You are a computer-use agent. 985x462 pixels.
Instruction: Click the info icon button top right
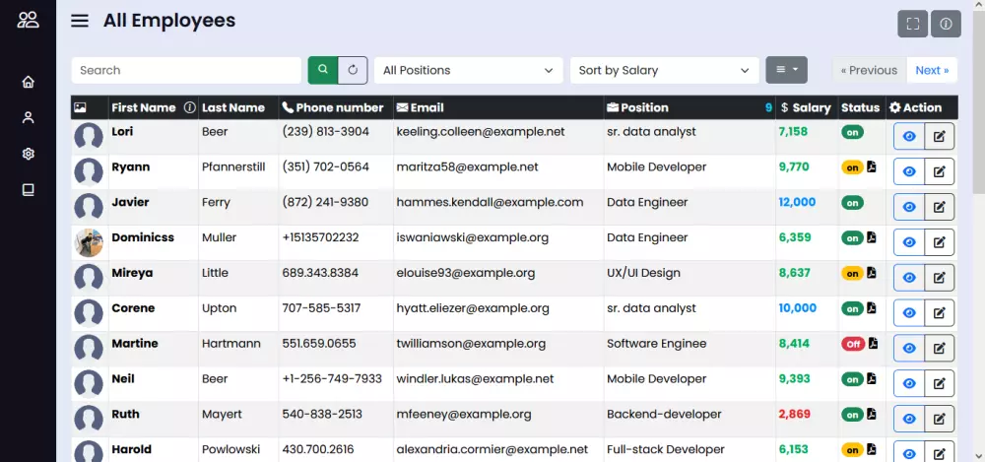(946, 24)
